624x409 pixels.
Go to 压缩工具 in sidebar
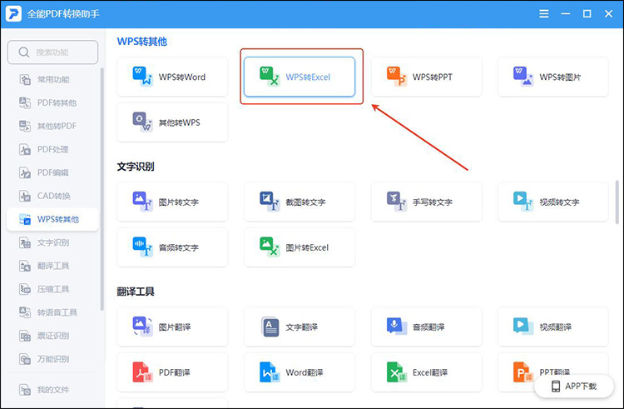tap(52, 289)
